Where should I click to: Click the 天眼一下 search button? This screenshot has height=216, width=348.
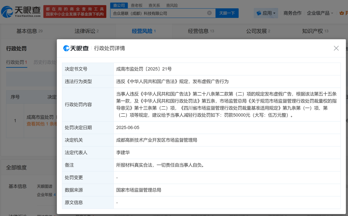pyautogui.click(x=227, y=13)
